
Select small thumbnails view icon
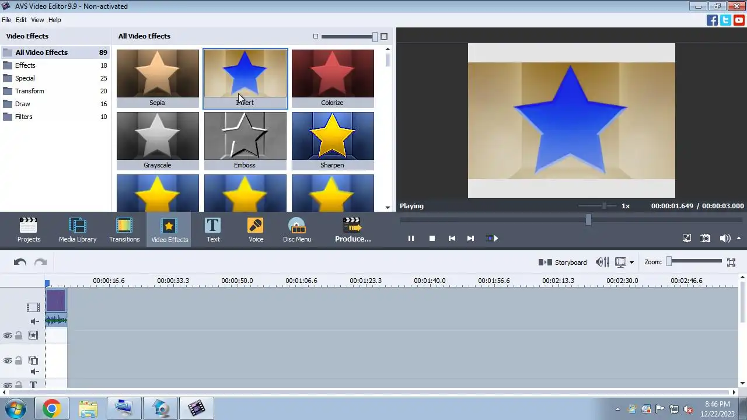click(x=316, y=36)
